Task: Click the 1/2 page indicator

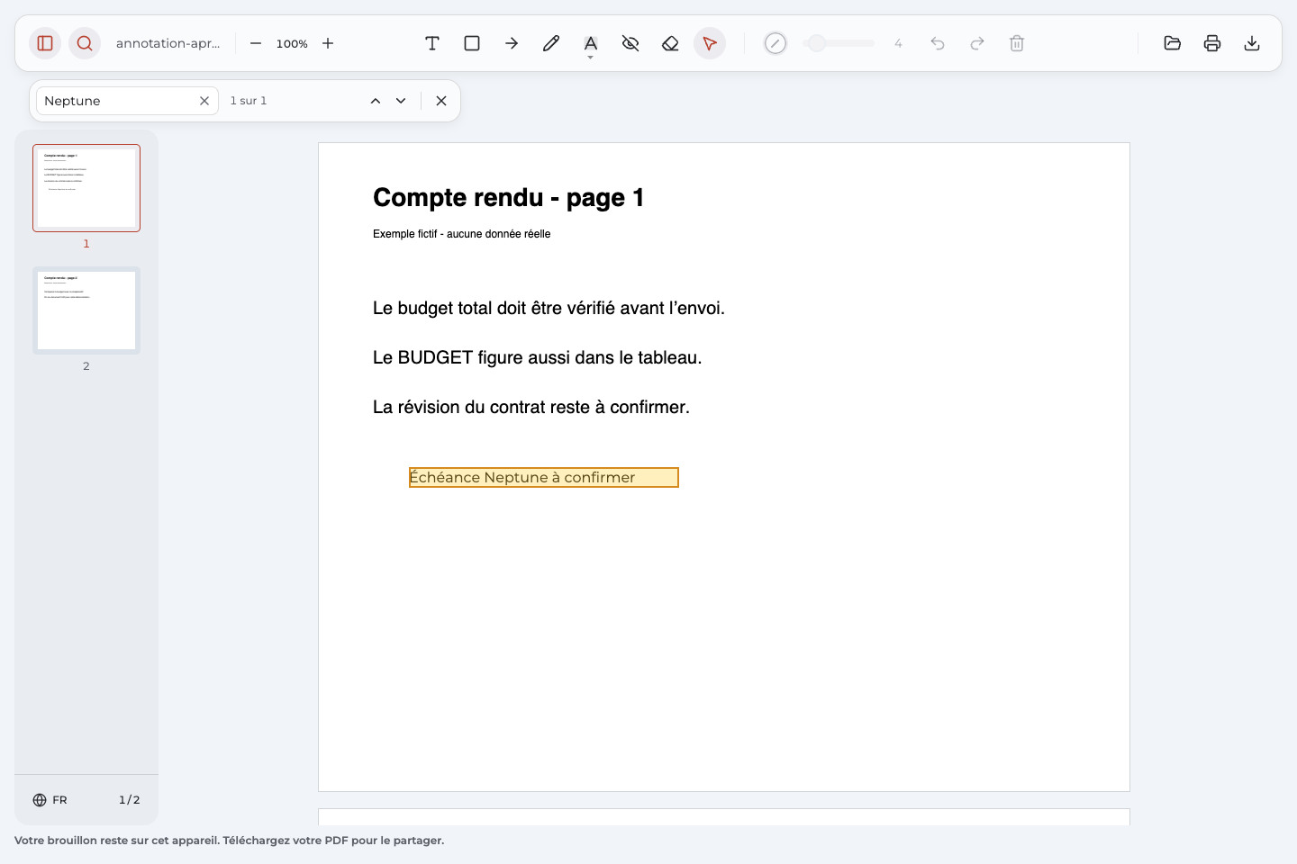Action: [x=130, y=800]
